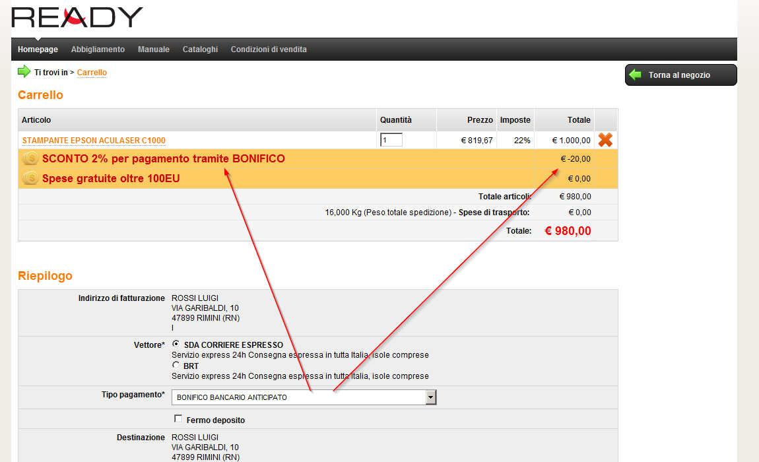Open Condizioni di vendita menu item
This screenshot has height=462, width=759.
pos(269,49)
